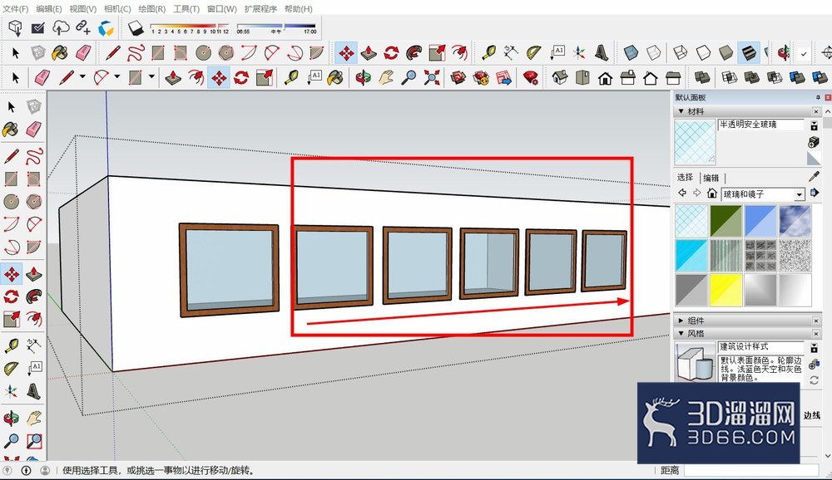Open the 窗口(W) window menu
Image resolution: width=832 pixels, height=480 pixels.
pos(222,9)
